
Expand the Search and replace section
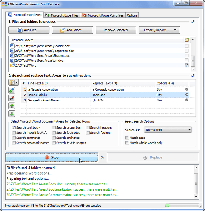193,76
